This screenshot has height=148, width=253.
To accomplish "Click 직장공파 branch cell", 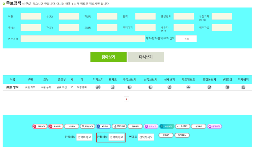I will 82,87.
